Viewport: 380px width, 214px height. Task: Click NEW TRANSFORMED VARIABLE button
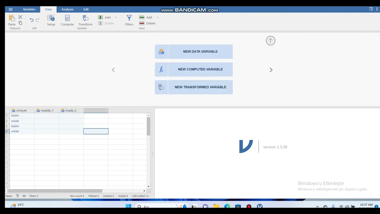click(x=194, y=87)
